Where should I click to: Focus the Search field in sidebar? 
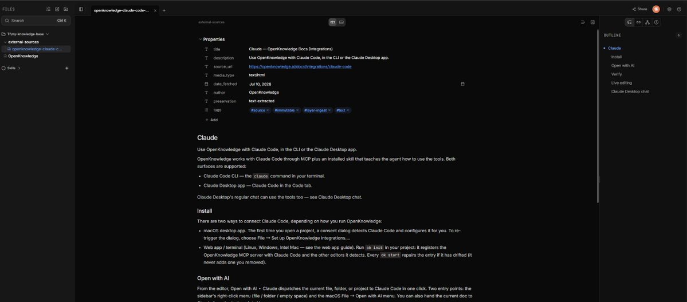point(36,21)
